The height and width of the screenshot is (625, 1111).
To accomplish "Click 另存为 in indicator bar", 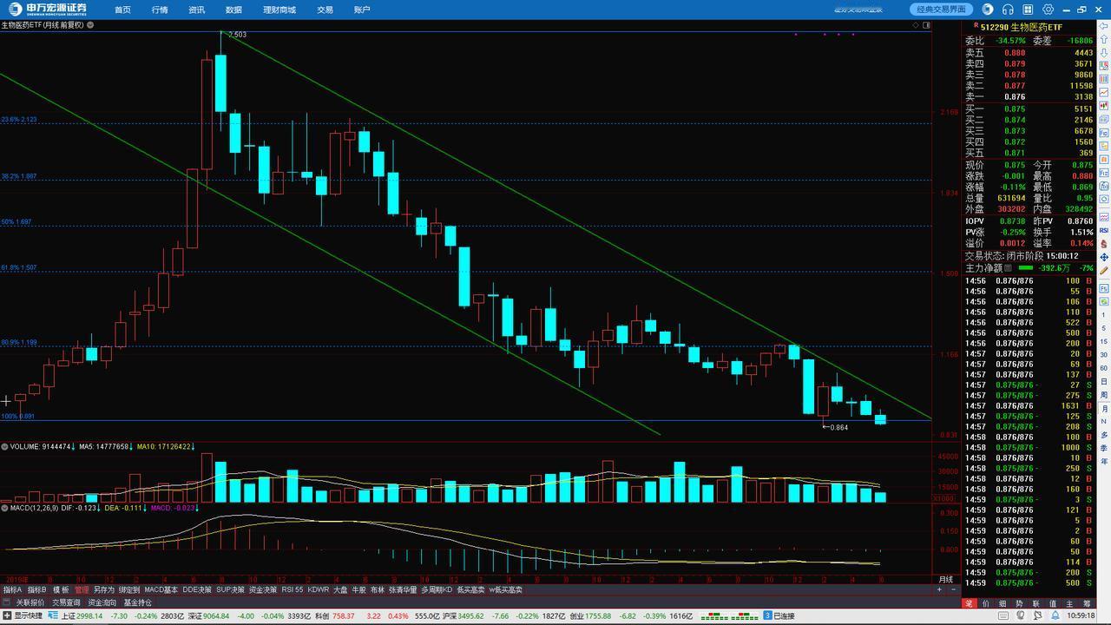I will 103,589.
